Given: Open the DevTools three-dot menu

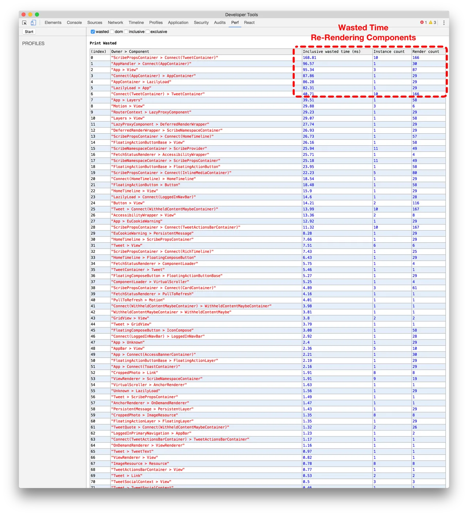Looking at the screenshot, I should (x=444, y=22).
